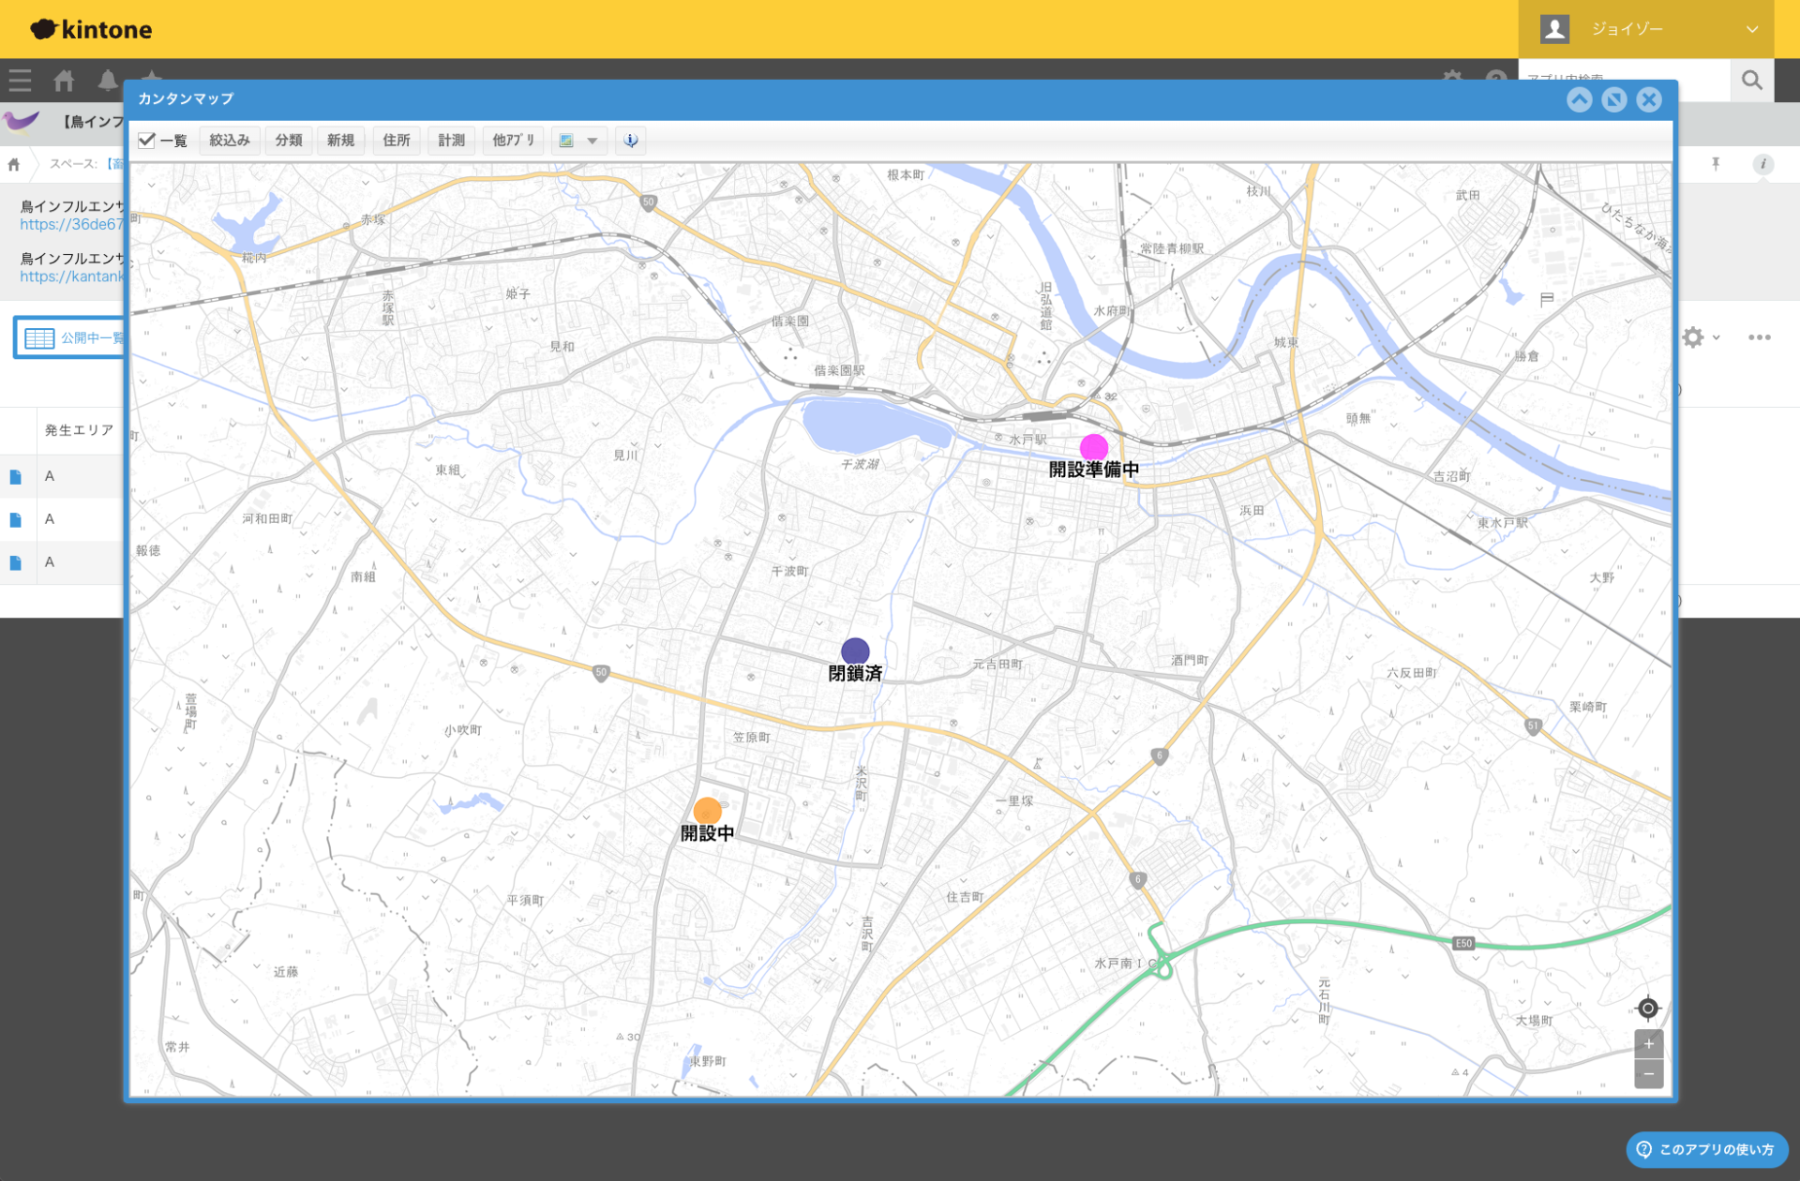Click the search magnifier icon

pos(1751,81)
